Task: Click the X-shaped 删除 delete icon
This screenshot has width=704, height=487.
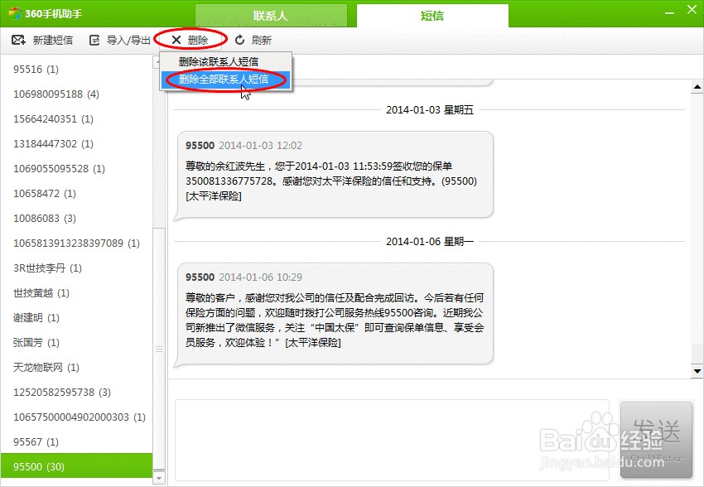Action: click(176, 38)
